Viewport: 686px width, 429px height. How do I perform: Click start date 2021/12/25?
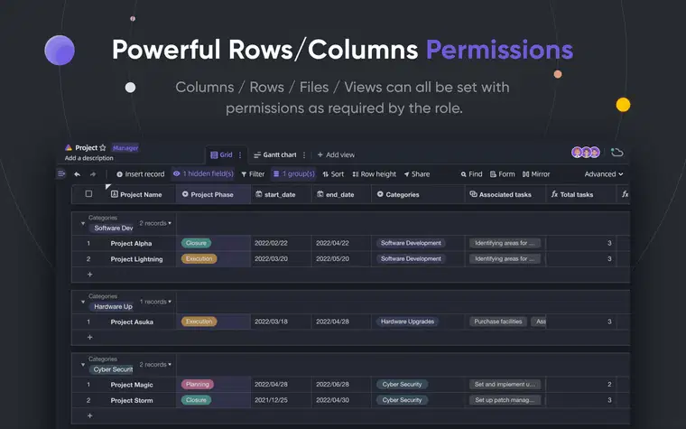[271, 400]
